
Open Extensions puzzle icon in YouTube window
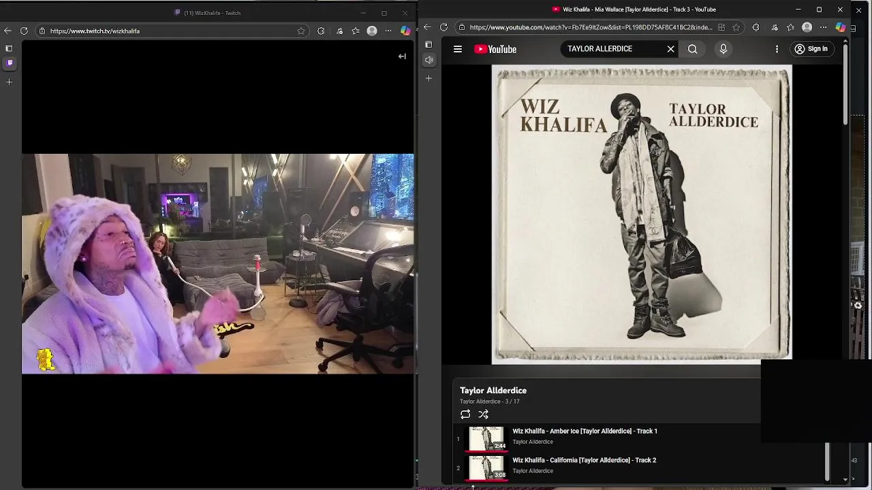coord(756,27)
